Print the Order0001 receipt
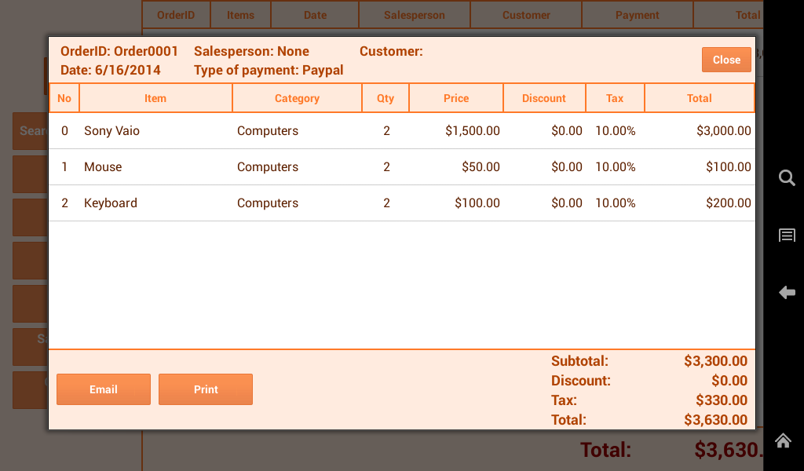 coord(205,389)
